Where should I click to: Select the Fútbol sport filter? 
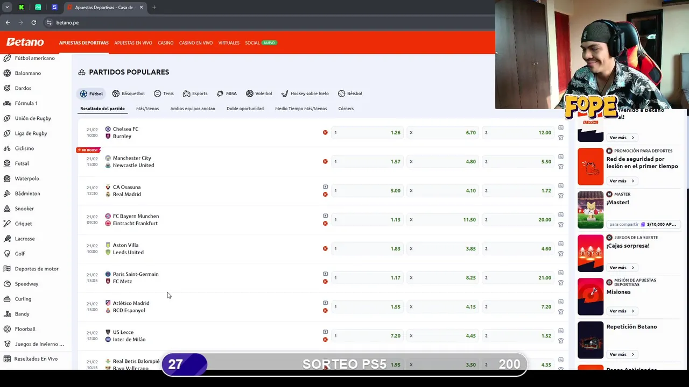coord(91,94)
